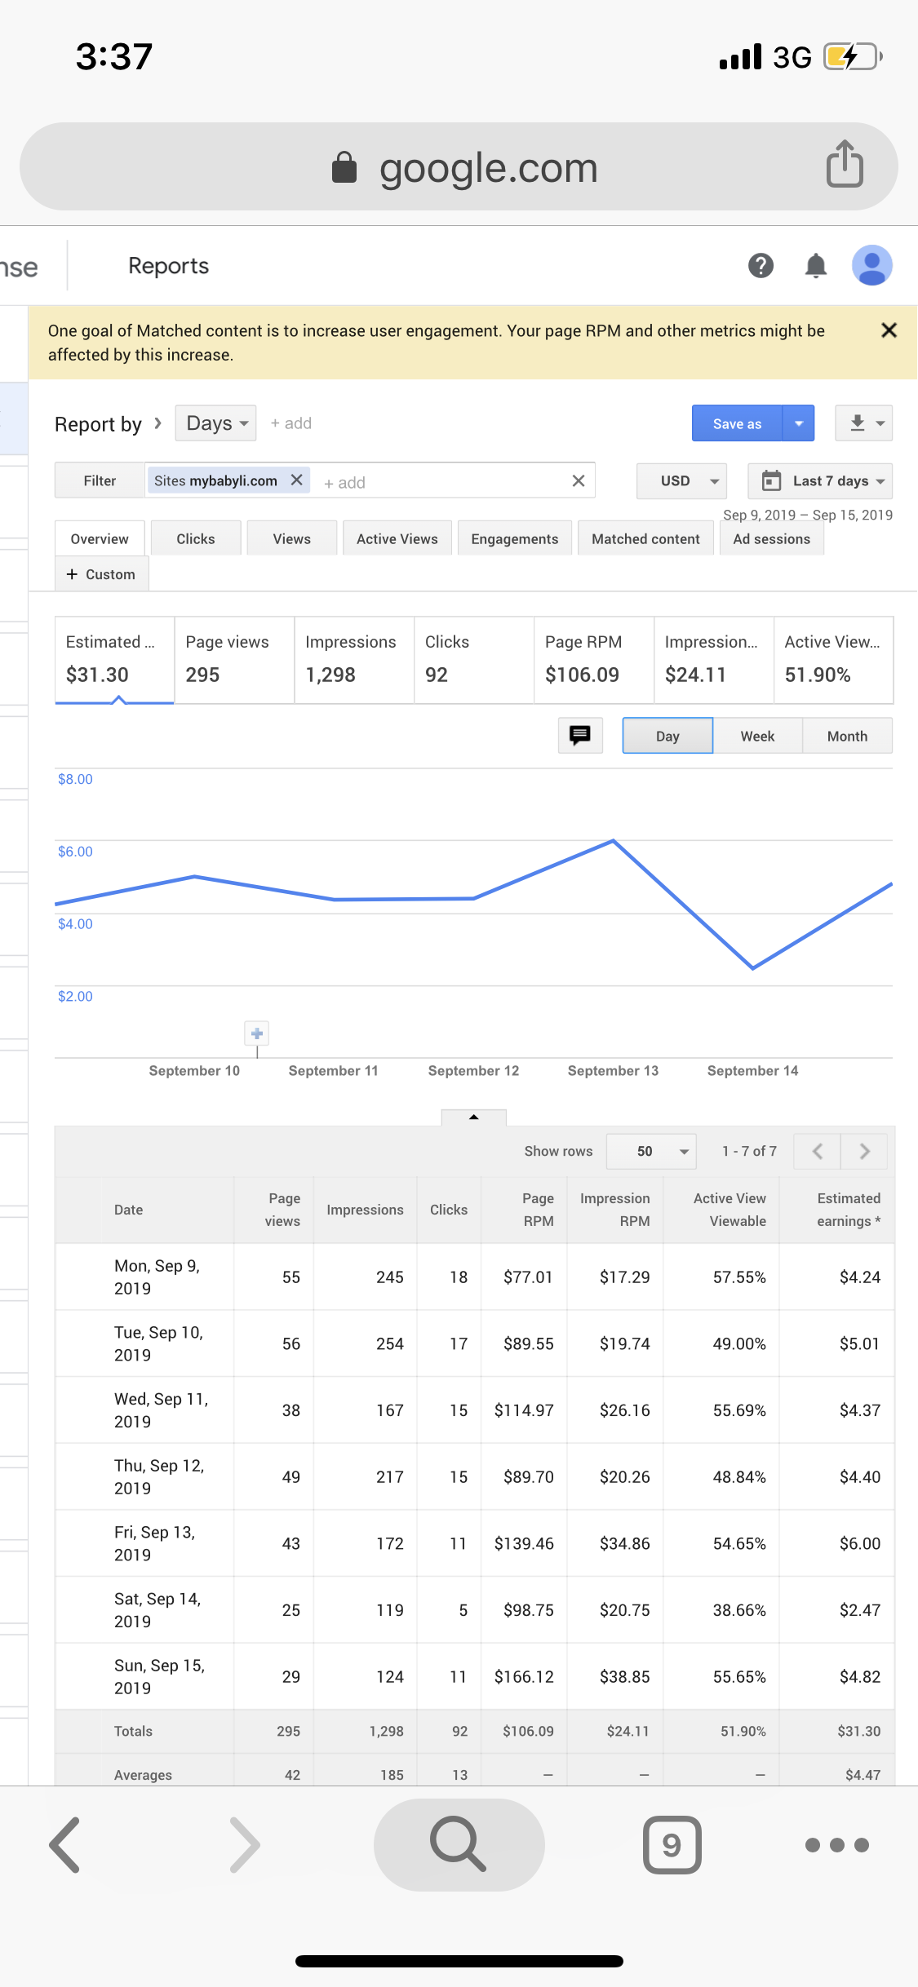This screenshot has height=1987, width=918.
Task: Switch to the Matched content tab
Action: click(x=645, y=539)
